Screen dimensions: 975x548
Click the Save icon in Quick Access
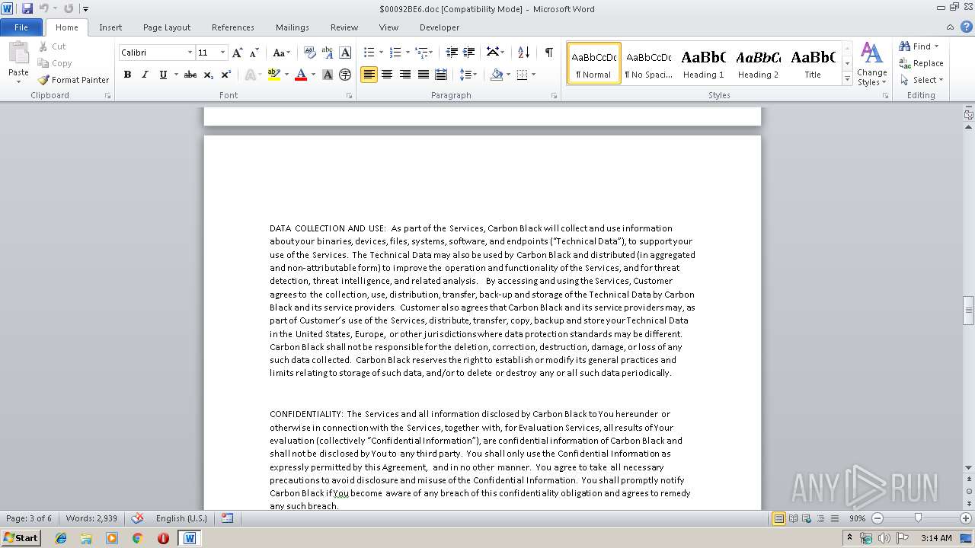(x=27, y=8)
